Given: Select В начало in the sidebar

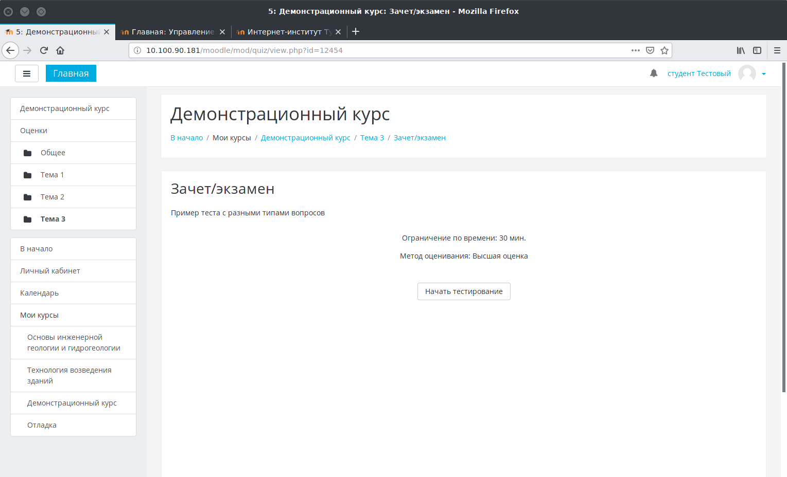Looking at the screenshot, I should point(73,249).
